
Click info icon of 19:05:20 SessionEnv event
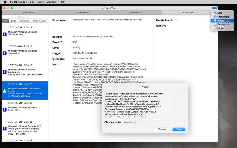(4, 110)
